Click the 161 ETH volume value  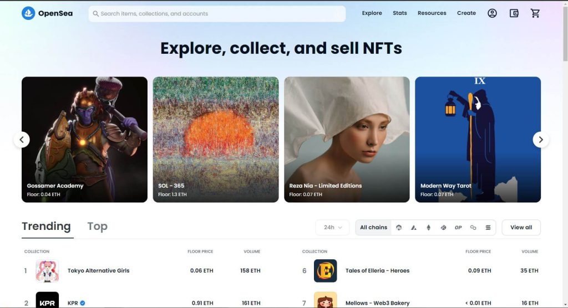[251, 304]
